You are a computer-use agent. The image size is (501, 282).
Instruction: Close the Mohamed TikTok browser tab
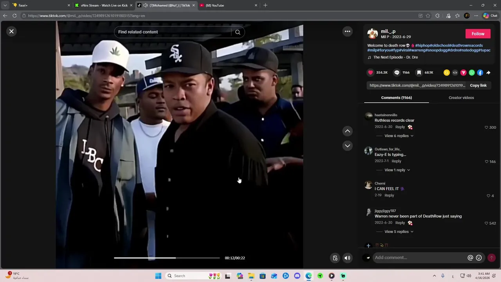[193, 5]
